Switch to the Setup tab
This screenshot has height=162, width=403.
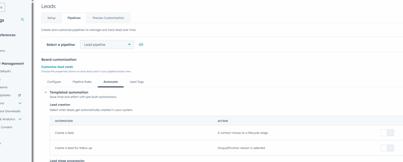pos(52,18)
